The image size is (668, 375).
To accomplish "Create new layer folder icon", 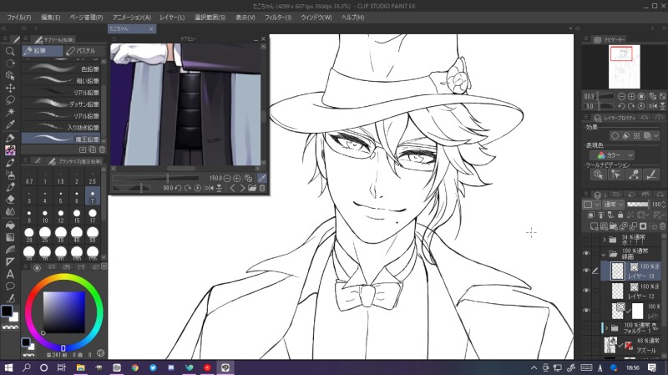I will [614, 226].
